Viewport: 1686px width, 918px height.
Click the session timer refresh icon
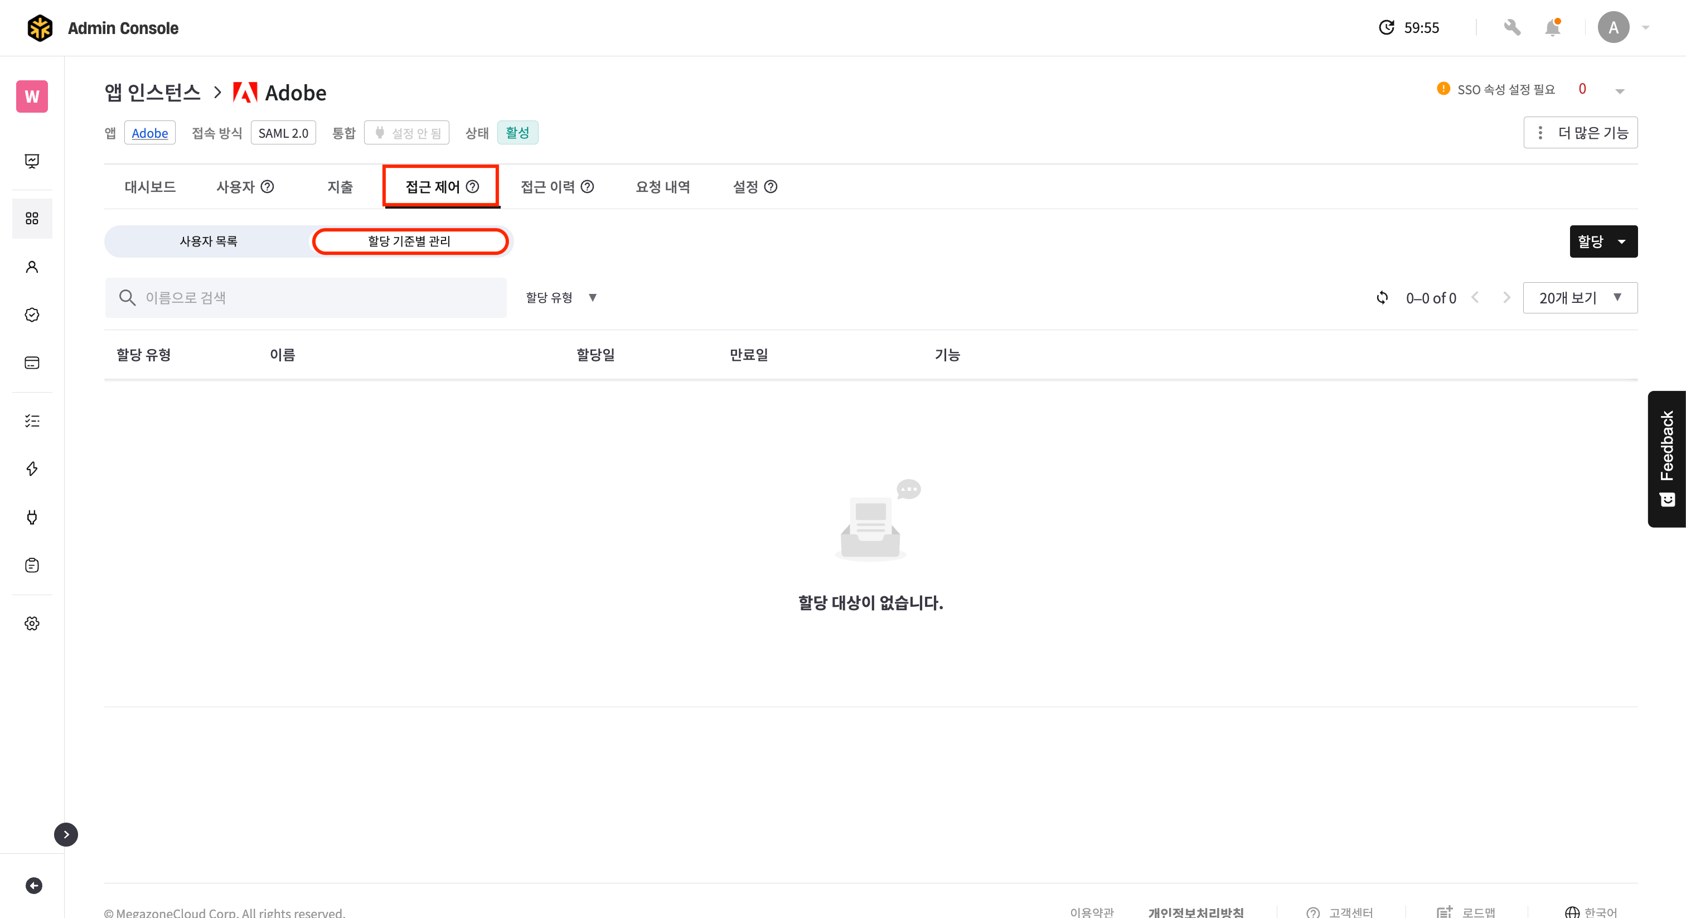(1386, 28)
